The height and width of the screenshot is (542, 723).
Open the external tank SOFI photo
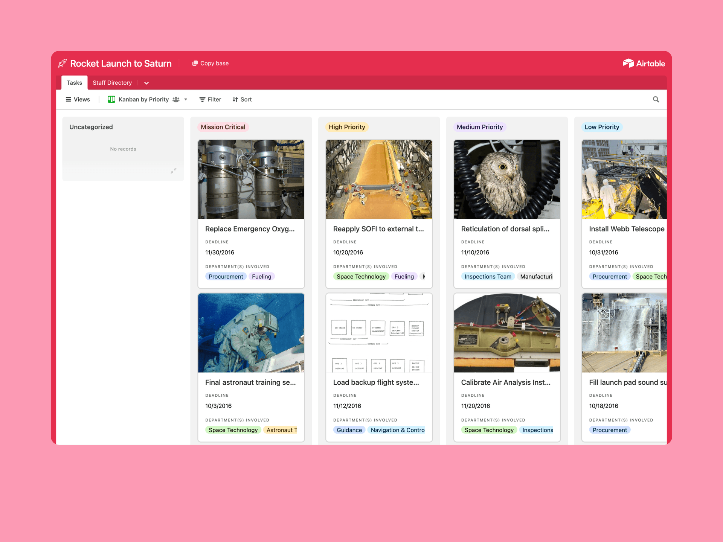(379, 179)
